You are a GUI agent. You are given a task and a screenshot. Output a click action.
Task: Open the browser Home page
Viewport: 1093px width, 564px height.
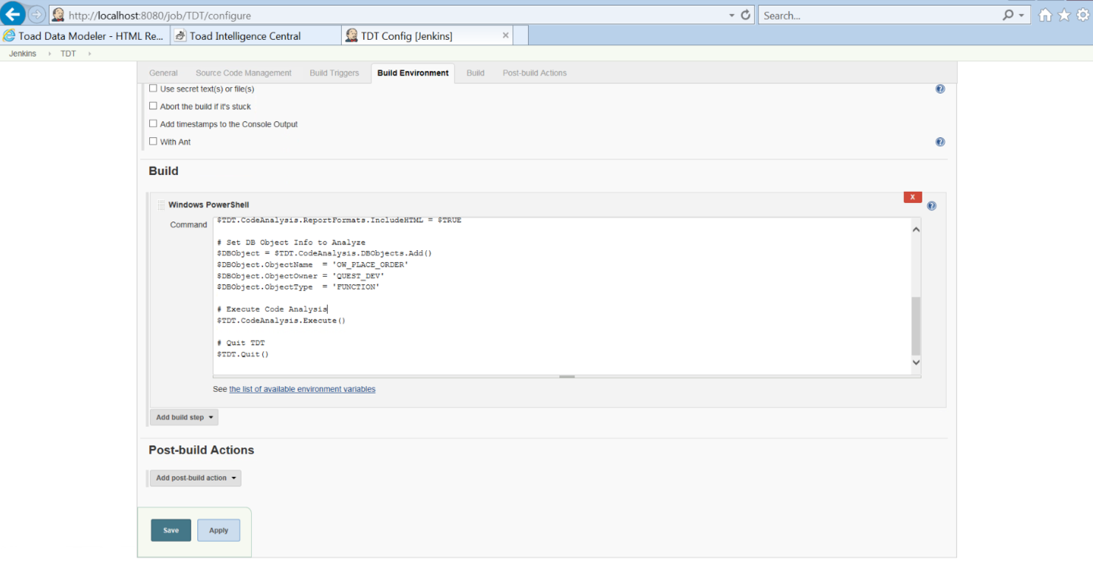pos(1045,14)
